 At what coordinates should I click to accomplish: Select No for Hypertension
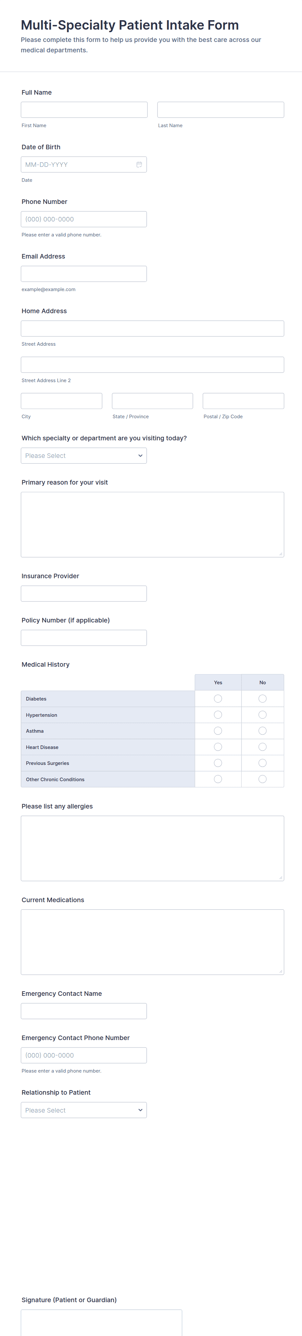pos(263,715)
